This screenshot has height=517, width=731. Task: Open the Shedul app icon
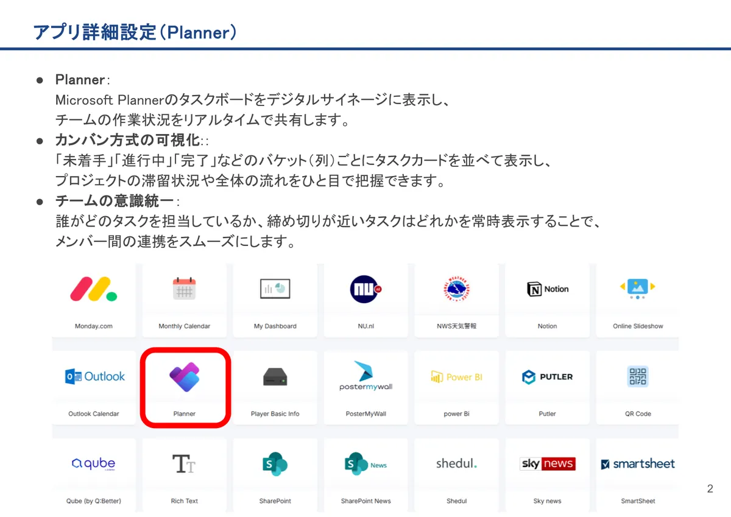coord(456,463)
